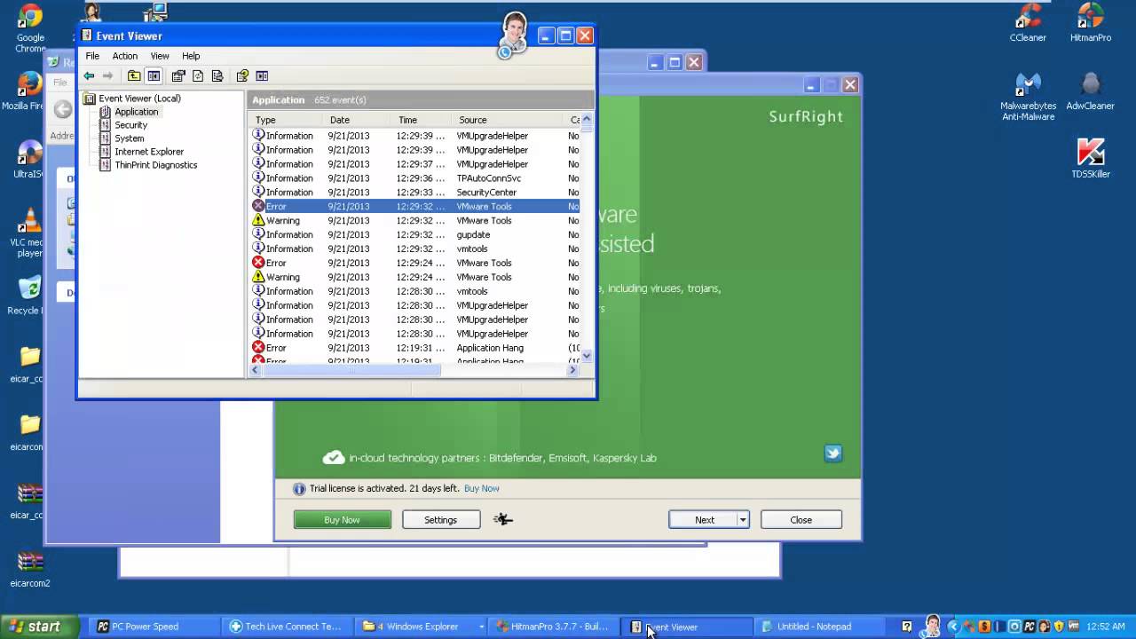The height and width of the screenshot is (639, 1136).
Task: Select the Application log in the tree
Action: click(136, 112)
